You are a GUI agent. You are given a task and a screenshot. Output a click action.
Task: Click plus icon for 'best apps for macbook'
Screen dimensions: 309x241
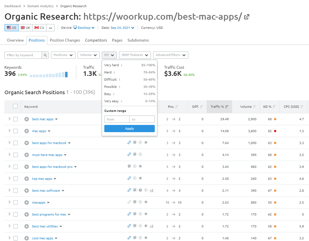27,143
